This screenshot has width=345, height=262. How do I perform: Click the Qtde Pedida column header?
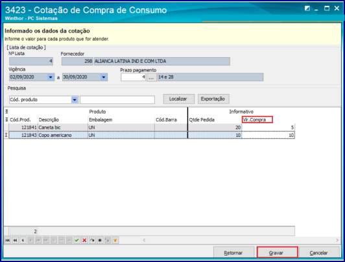[215, 120]
